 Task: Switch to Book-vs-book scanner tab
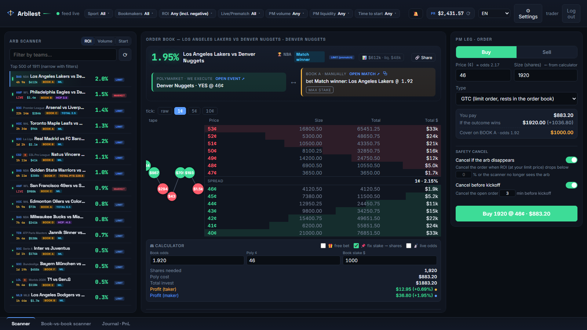(x=66, y=324)
